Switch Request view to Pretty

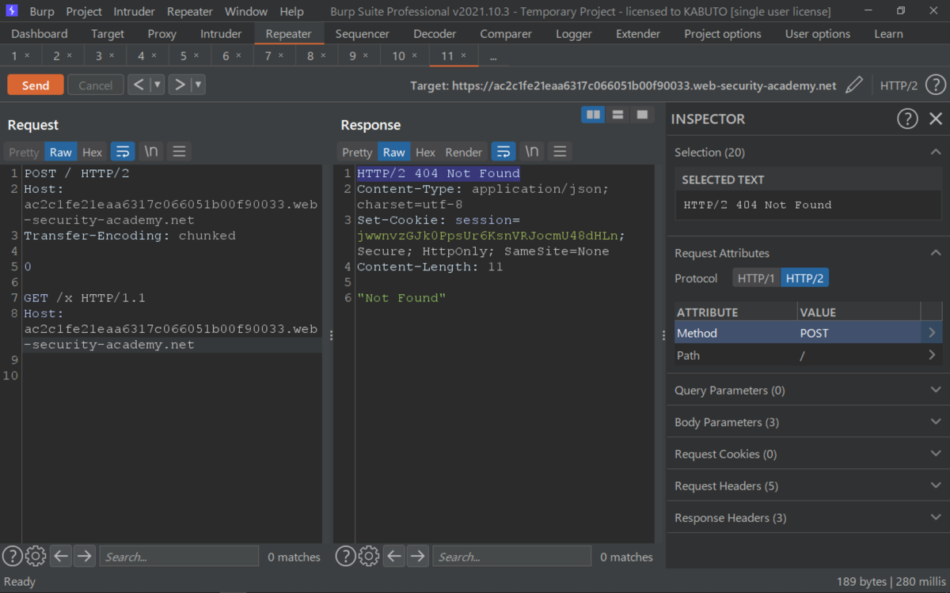coord(24,153)
